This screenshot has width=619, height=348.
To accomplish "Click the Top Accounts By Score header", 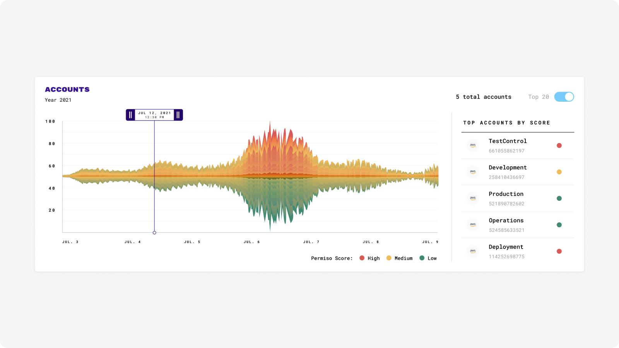I will pyautogui.click(x=506, y=123).
